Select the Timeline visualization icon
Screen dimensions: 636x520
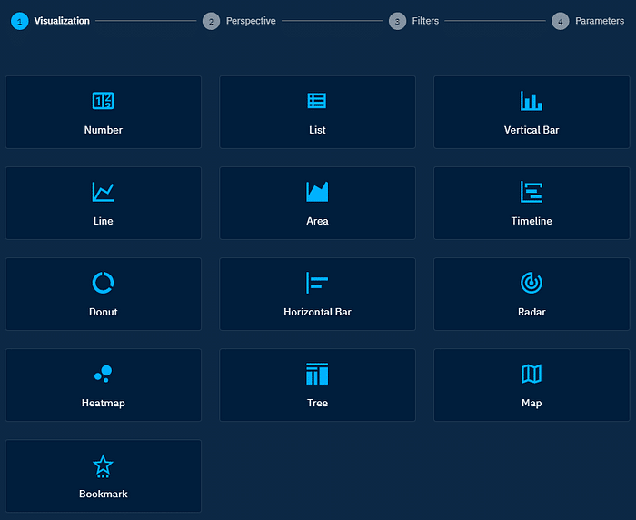532,192
